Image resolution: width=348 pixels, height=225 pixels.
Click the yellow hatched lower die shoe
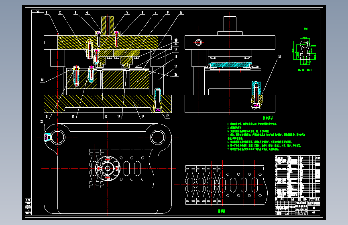click(x=108, y=104)
